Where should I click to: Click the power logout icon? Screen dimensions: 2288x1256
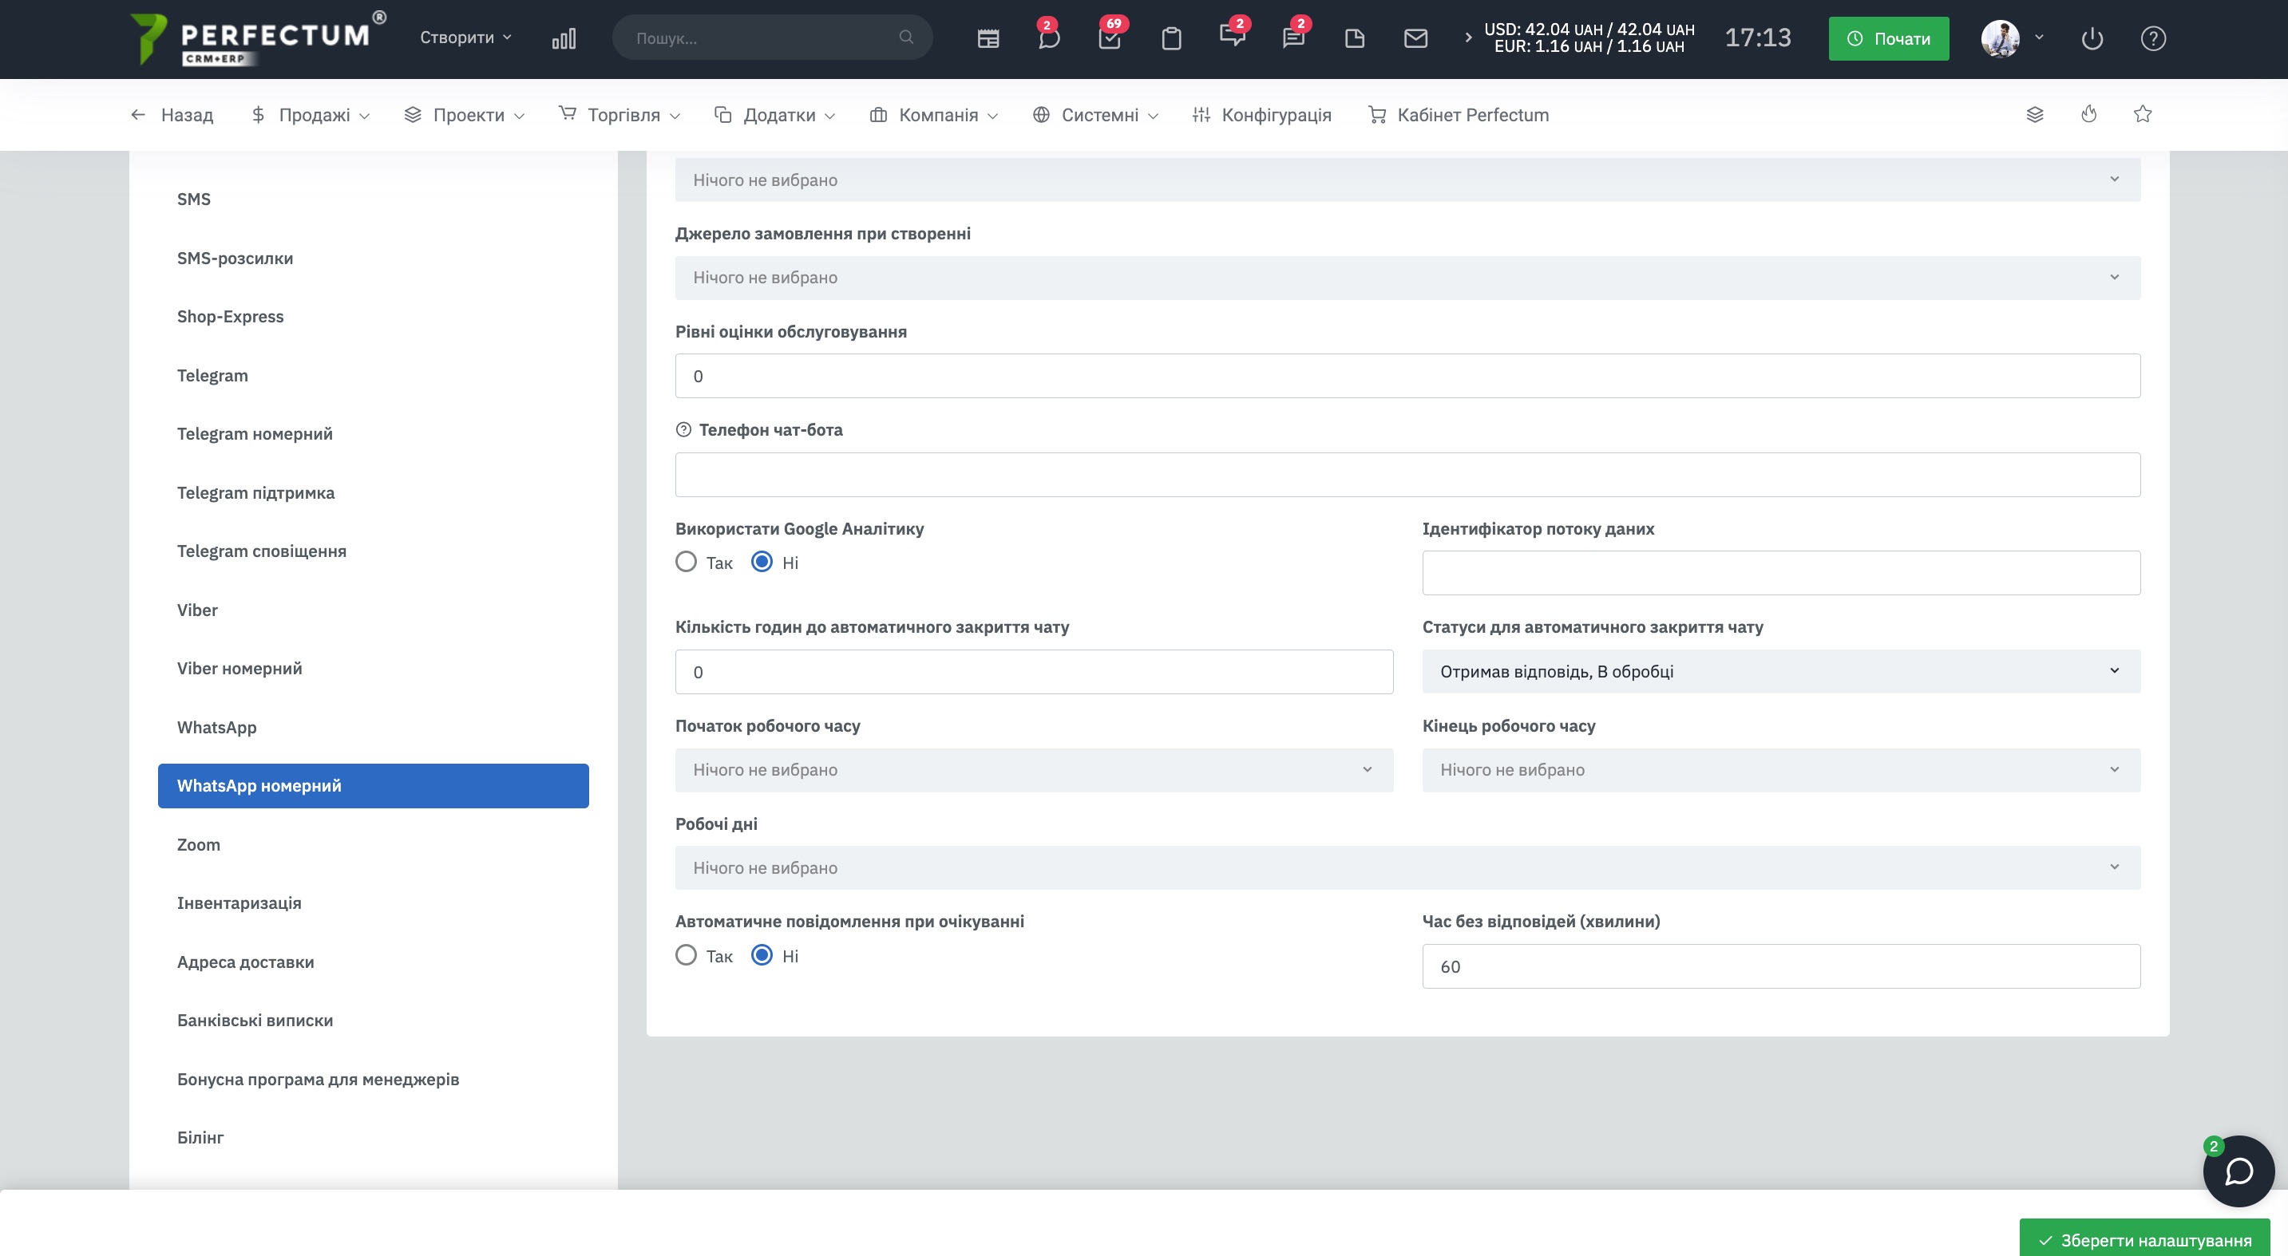(2092, 38)
